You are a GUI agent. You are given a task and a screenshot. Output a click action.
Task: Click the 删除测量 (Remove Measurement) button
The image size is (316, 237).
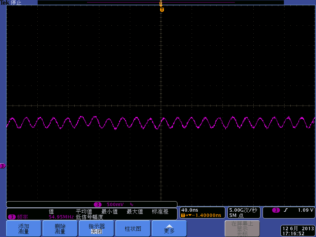pos(60,229)
